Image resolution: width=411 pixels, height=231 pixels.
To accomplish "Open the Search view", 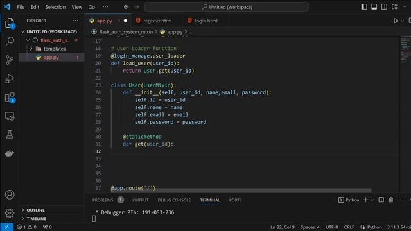I will point(10,41).
